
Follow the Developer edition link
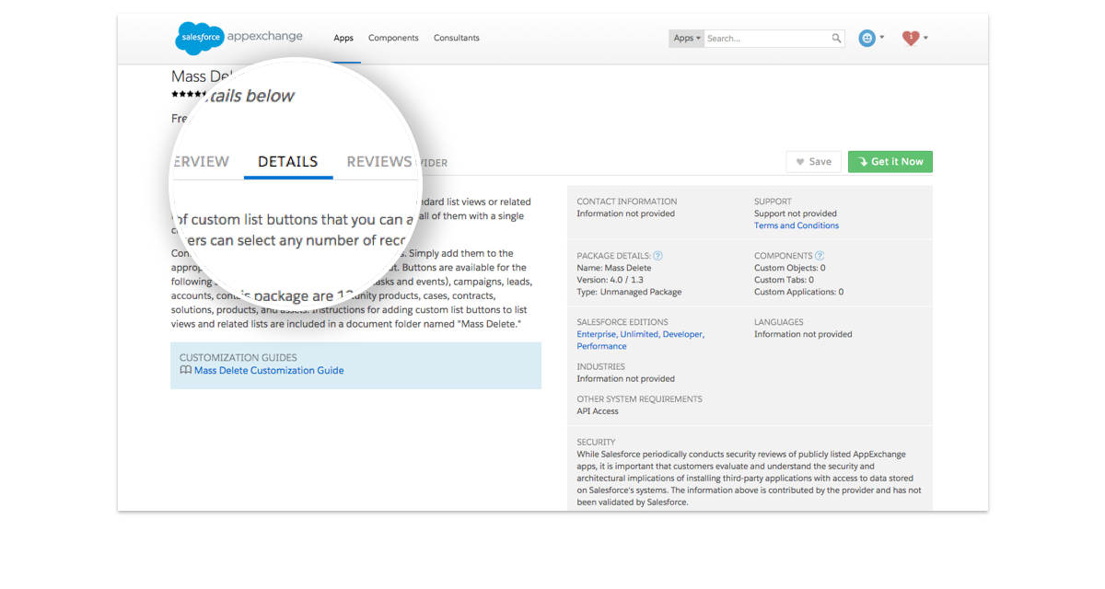(683, 335)
